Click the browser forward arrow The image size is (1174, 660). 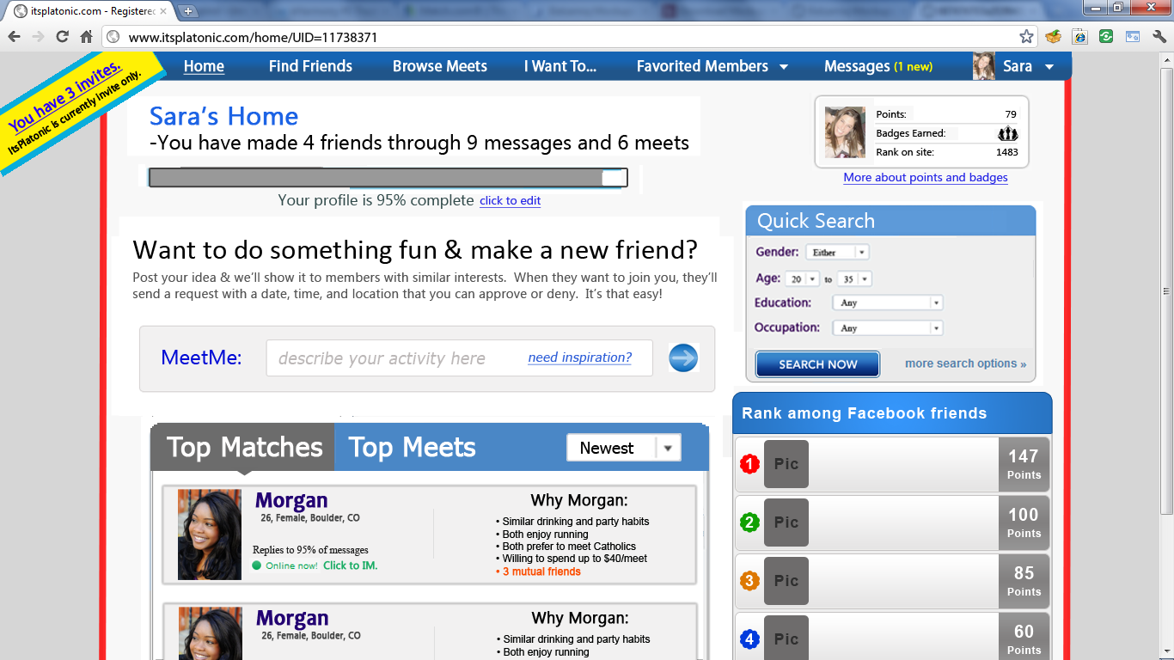[x=38, y=37]
